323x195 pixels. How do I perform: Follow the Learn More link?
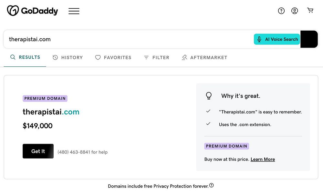[x=263, y=159]
